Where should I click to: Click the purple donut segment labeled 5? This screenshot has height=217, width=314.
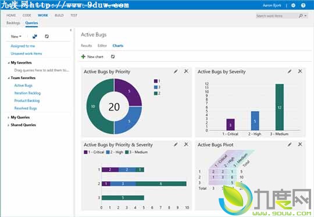point(129,91)
